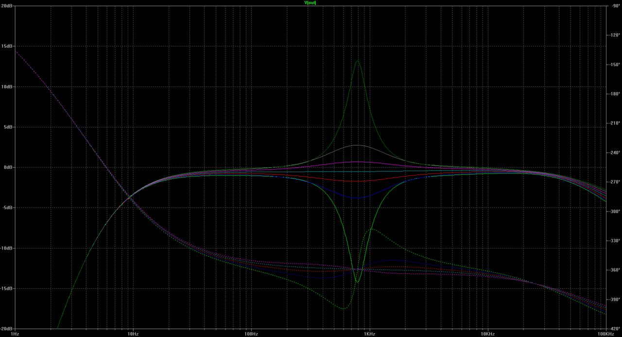Click the -90° phase axis label
Image resolution: width=622 pixels, height=337 pixels.
(615, 6)
